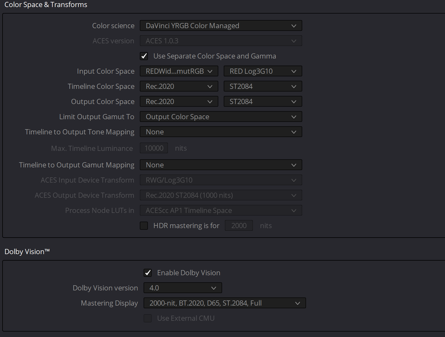Open Process Node LUTs in dropdown
The height and width of the screenshot is (337, 445).
point(221,210)
